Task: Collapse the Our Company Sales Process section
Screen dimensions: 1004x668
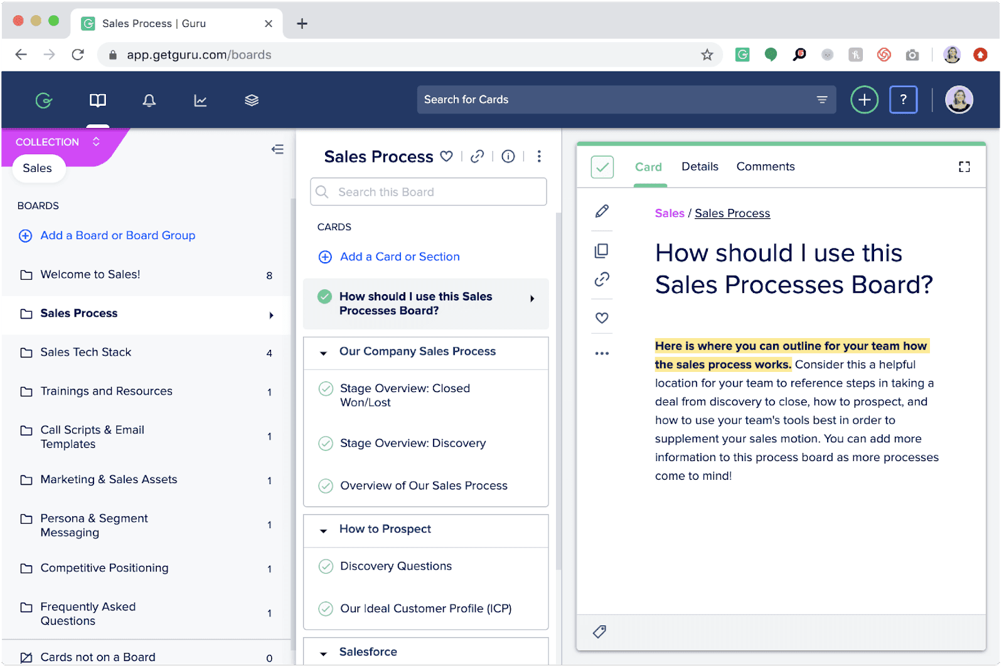Action: tap(323, 353)
